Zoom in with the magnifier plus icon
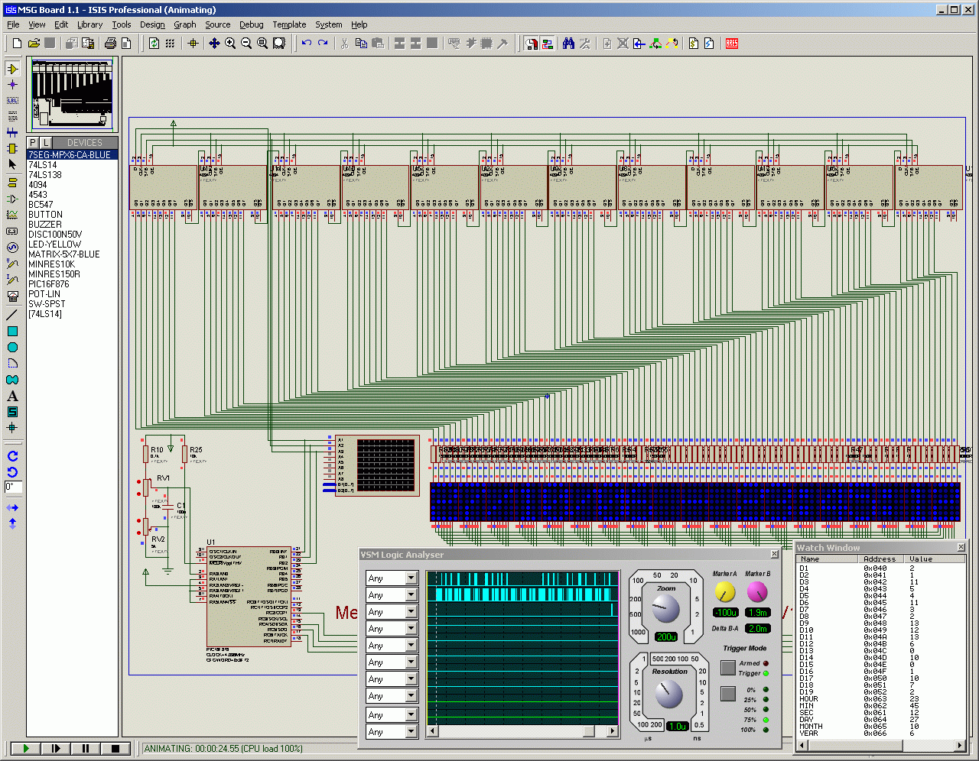Image resolution: width=979 pixels, height=761 pixels. coord(230,44)
